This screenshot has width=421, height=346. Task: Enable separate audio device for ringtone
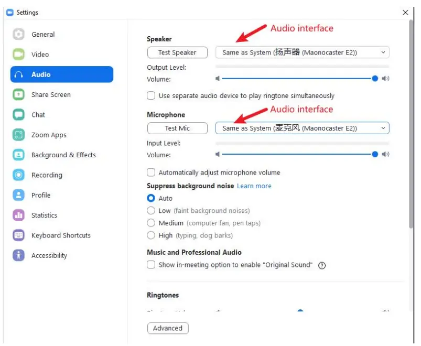point(151,96)
